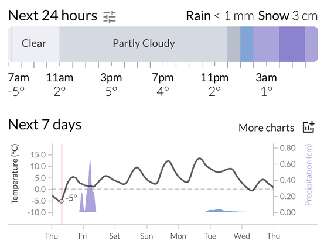Image resolution: width=324 pixels, height=244 pixels.
Task: Click the 3pm 5° hourly forecast label
Action: click(111, 85)
